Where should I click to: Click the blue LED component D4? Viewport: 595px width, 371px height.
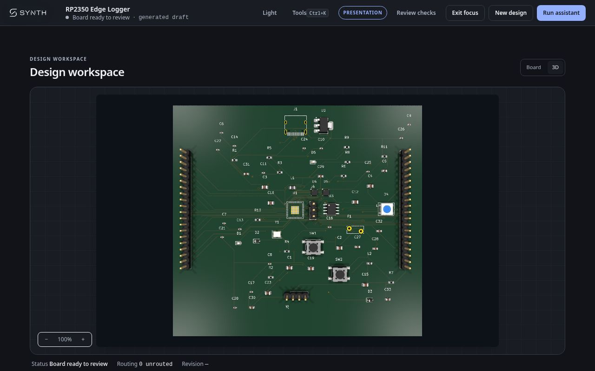(x=386, y=209)
